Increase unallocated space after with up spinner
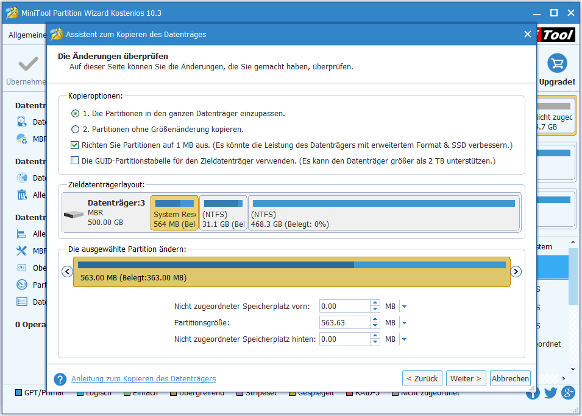582x416 pixels. (x=375, y=336)
